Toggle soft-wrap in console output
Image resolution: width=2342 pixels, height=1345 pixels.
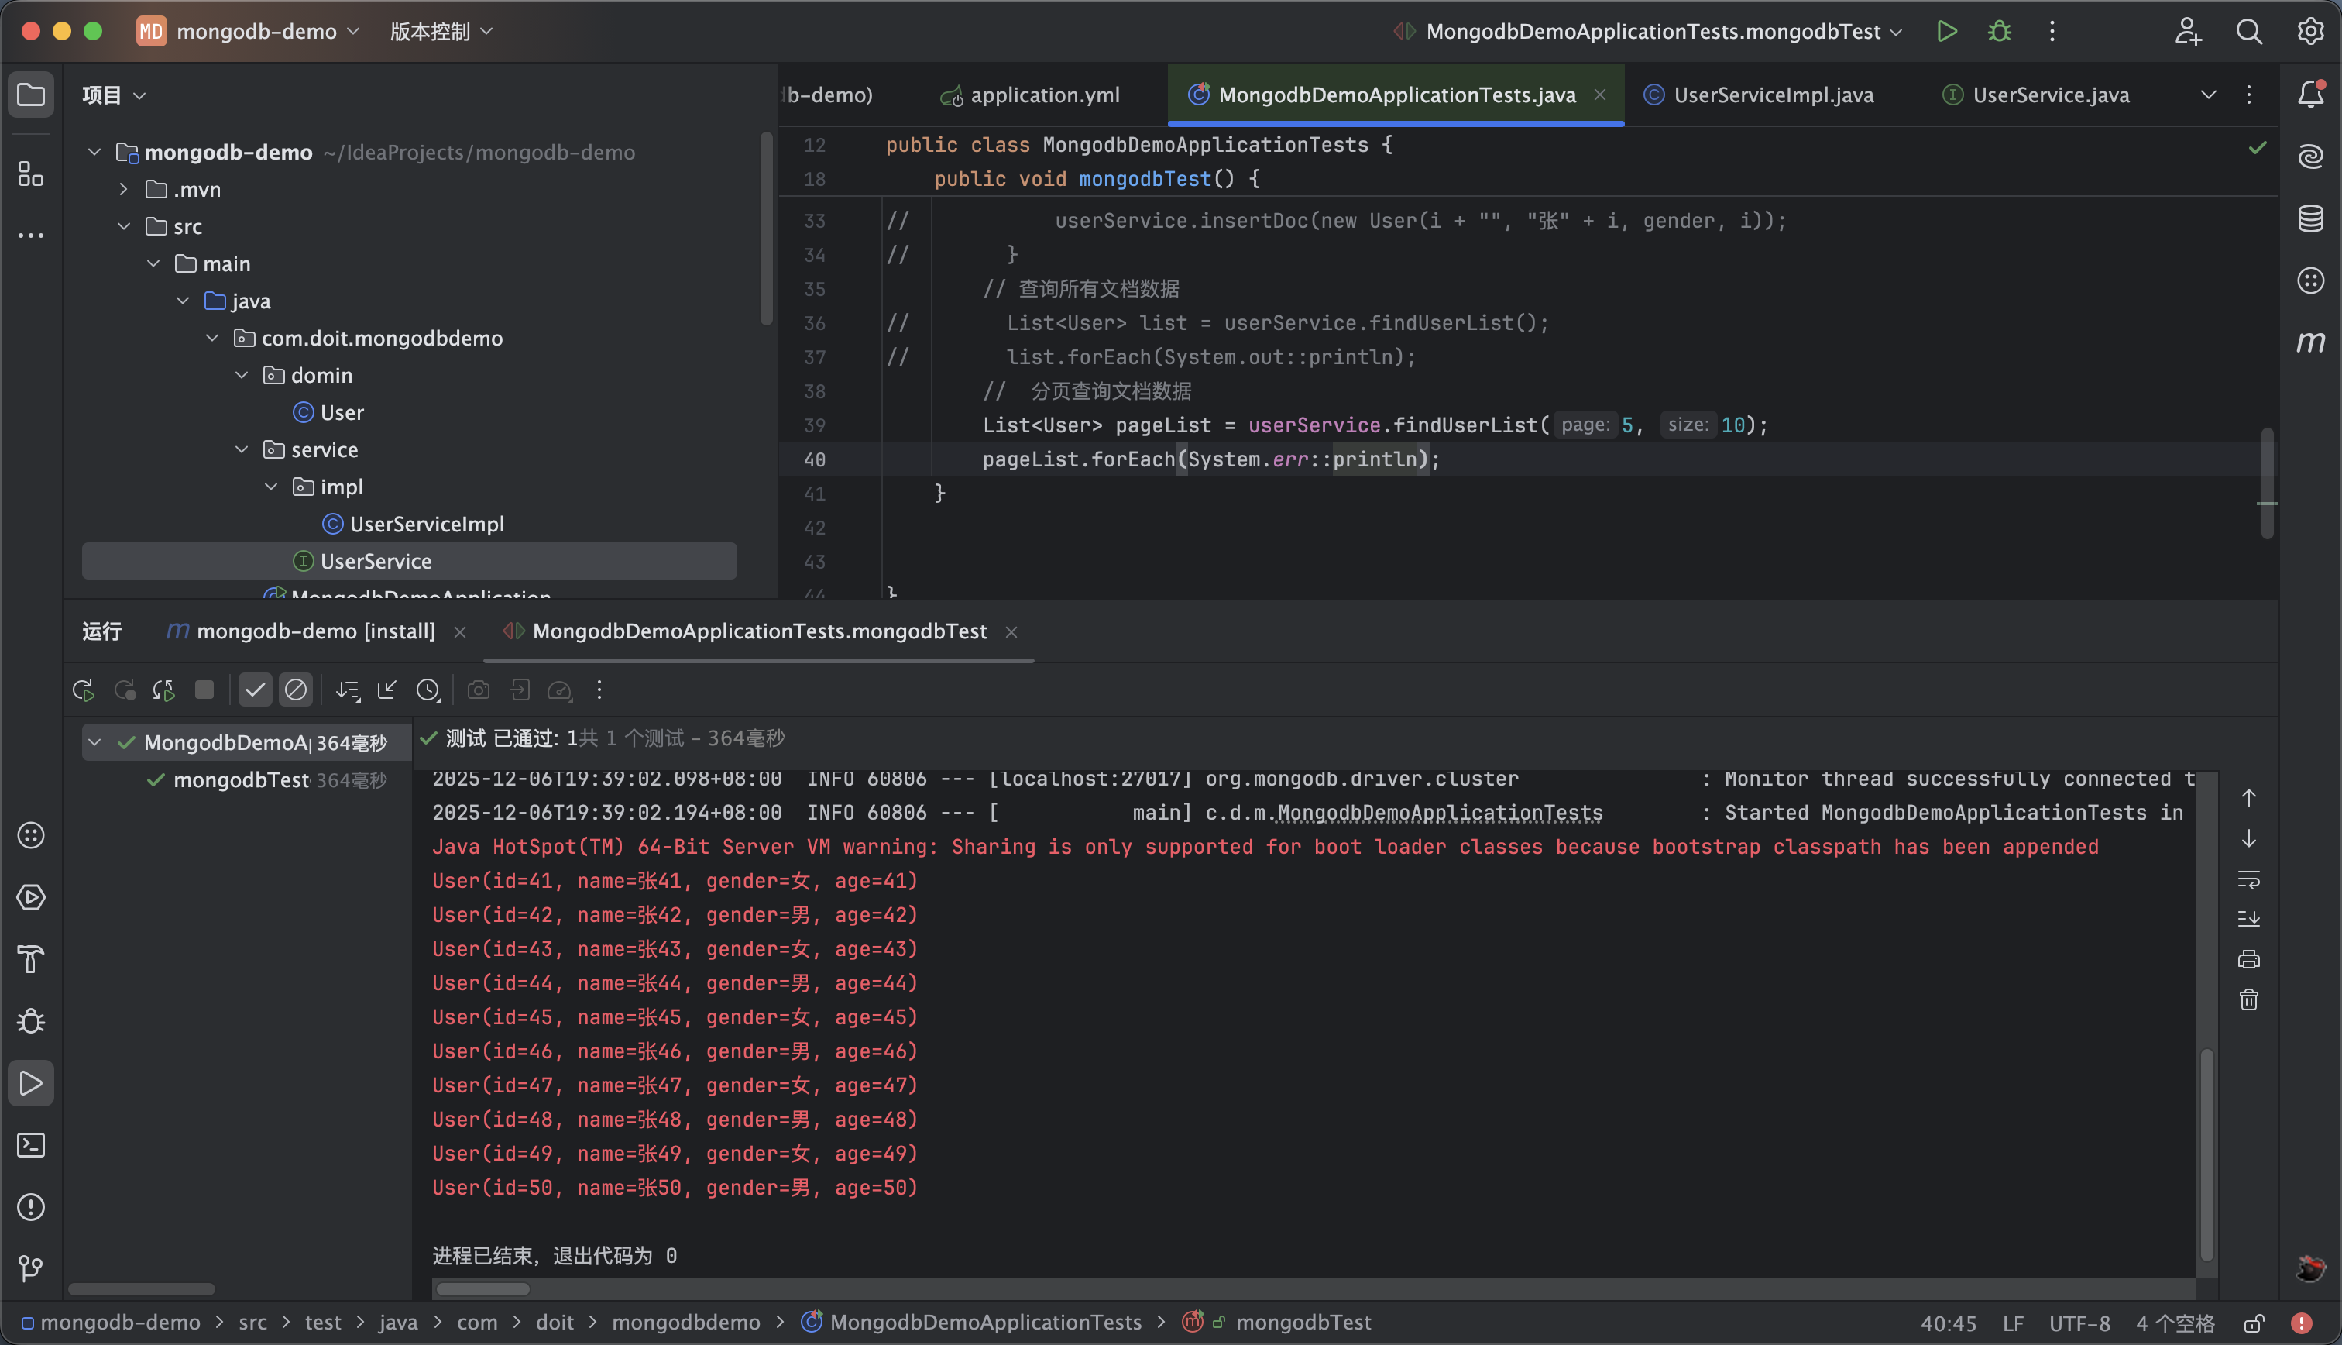[2249, 879]
